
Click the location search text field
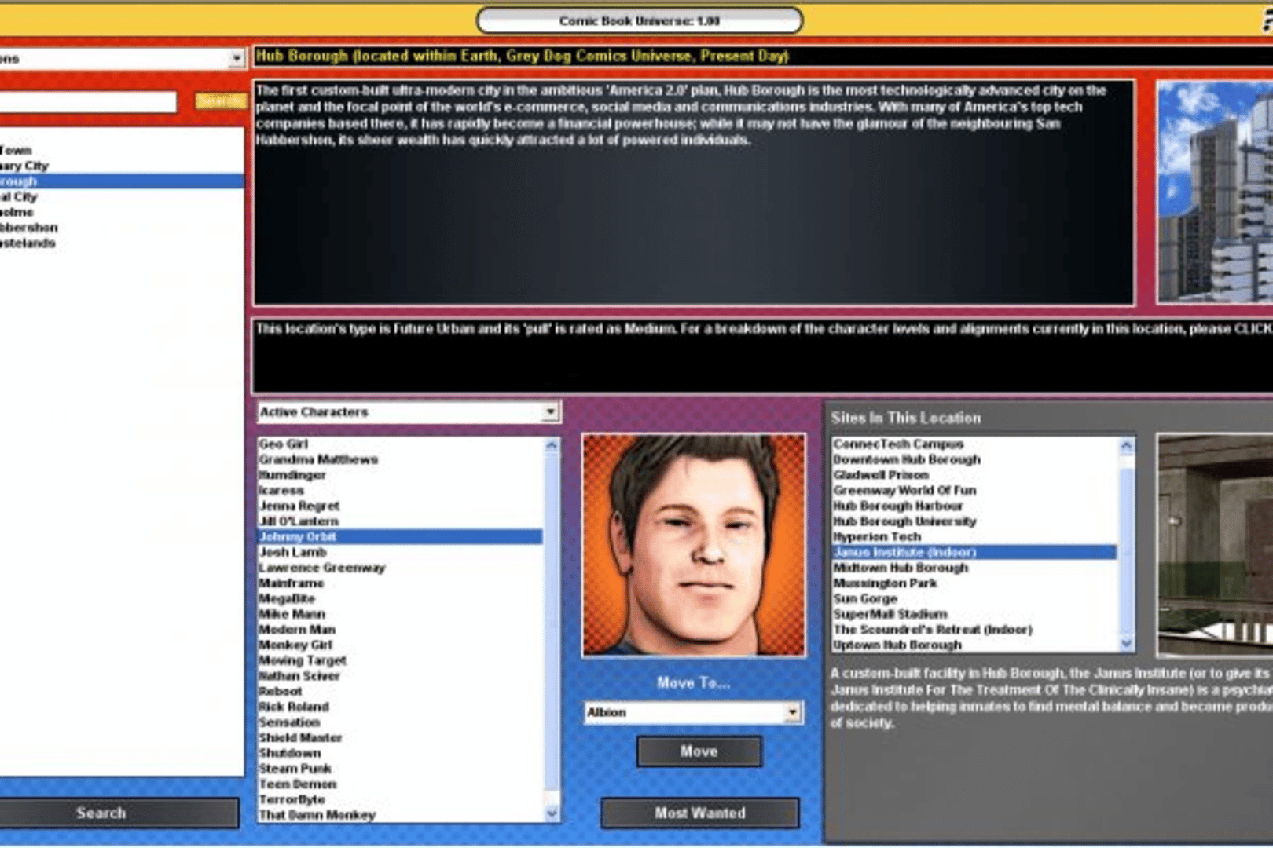(x=86, y=102)
